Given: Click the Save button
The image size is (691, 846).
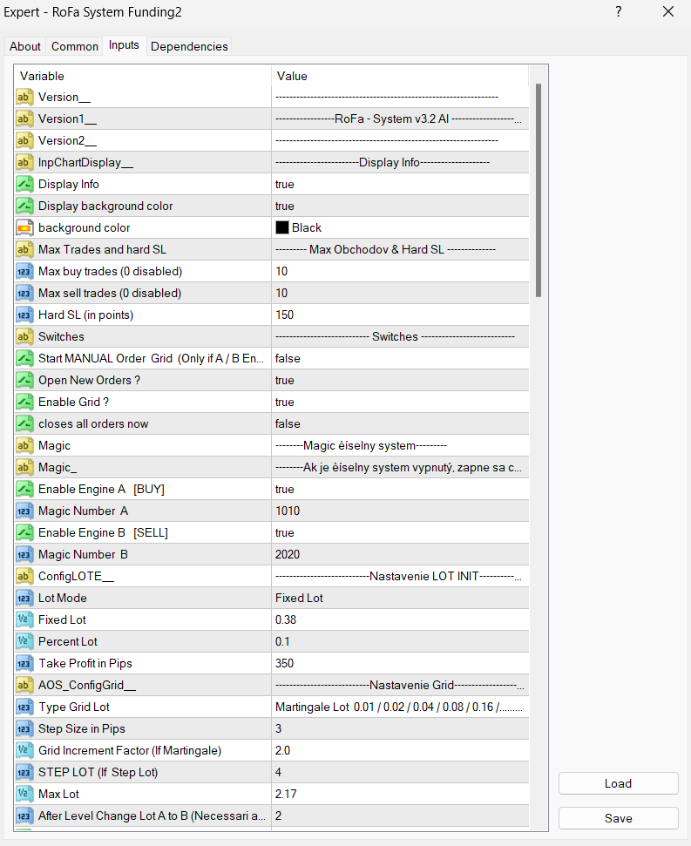Looking at the screenshot, I should pyautogui.click(x=618, y=818).
